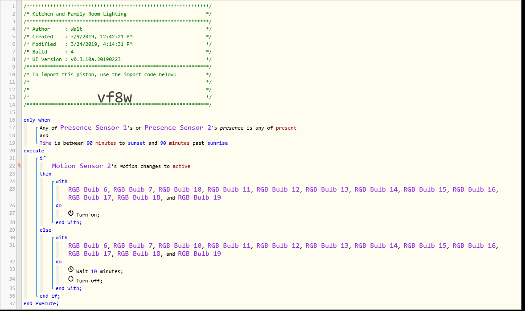Click 'do' on line 32
The image size is (525, 311).
click(x=58, y=262)
